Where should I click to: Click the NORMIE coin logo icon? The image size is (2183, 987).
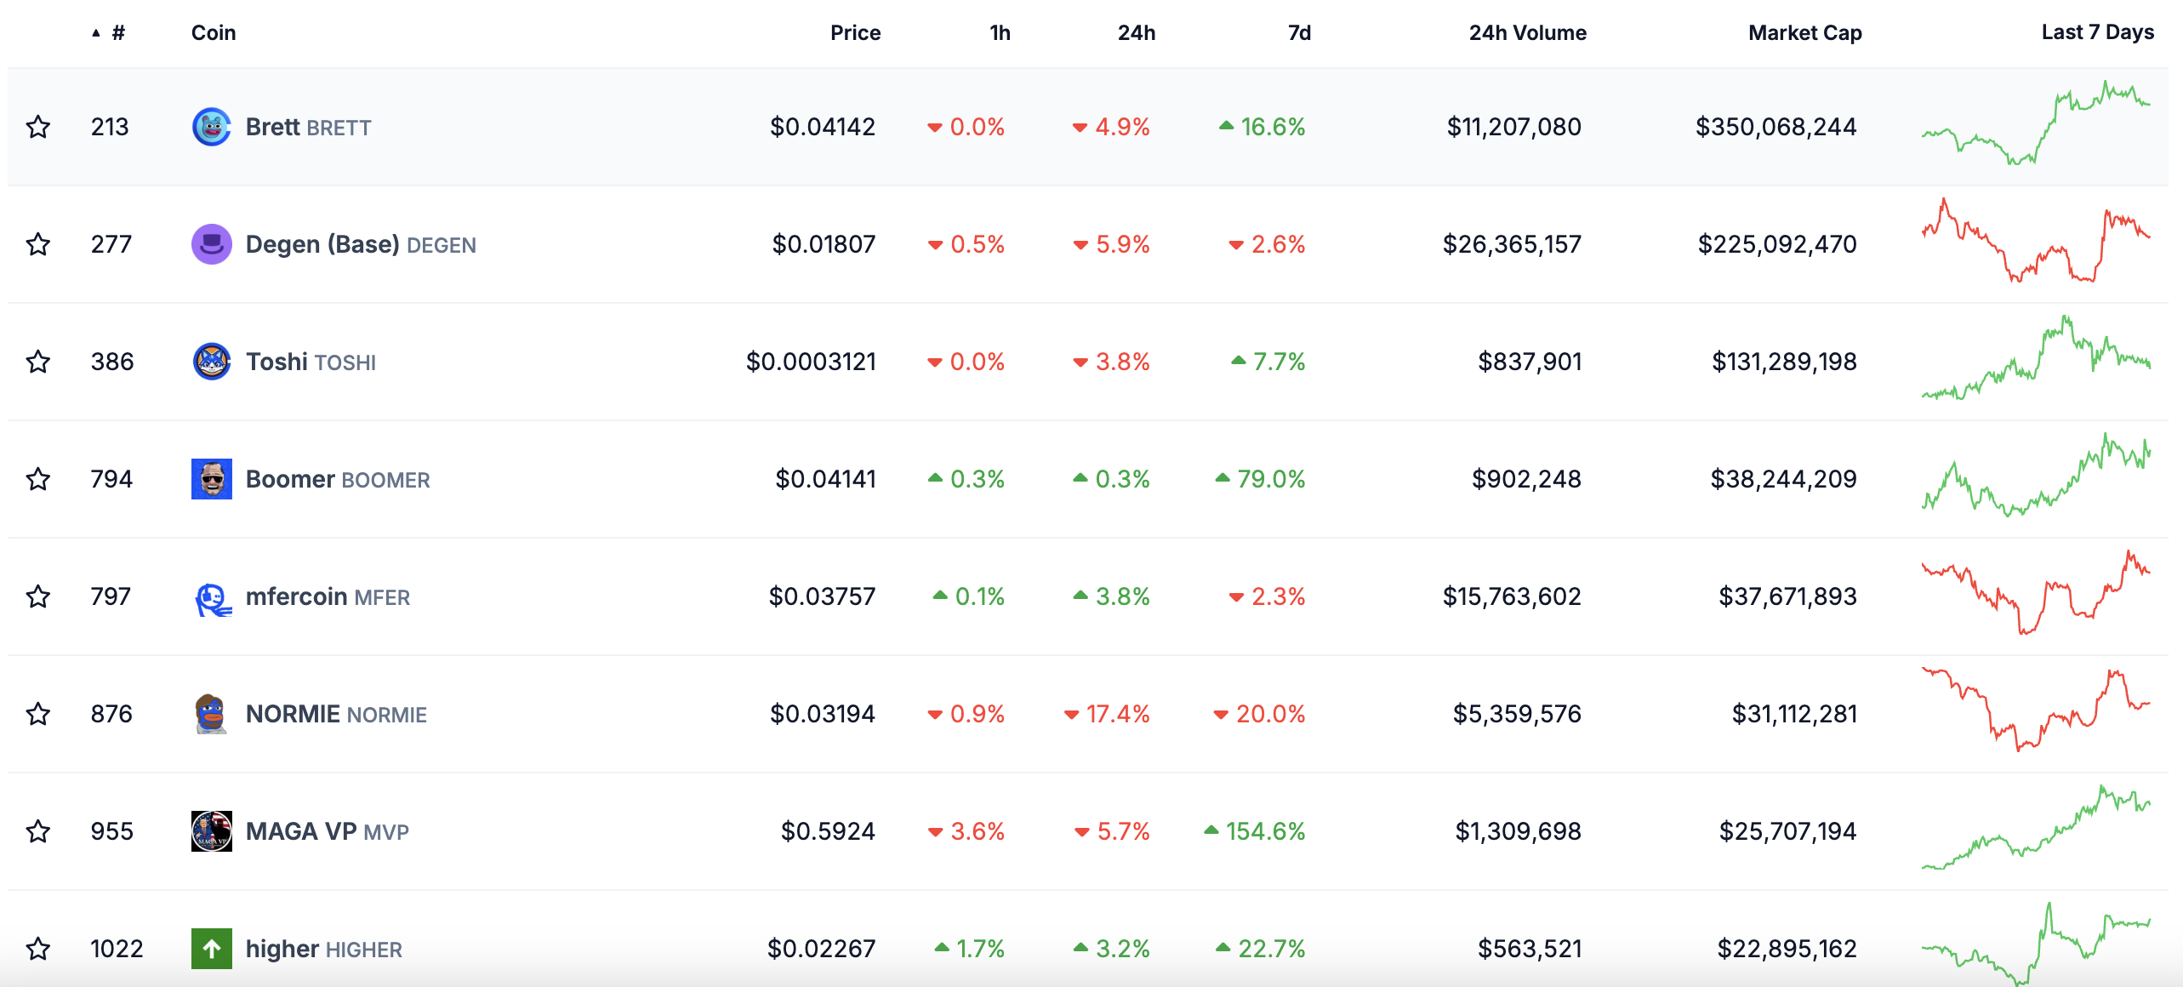(212, 714)
